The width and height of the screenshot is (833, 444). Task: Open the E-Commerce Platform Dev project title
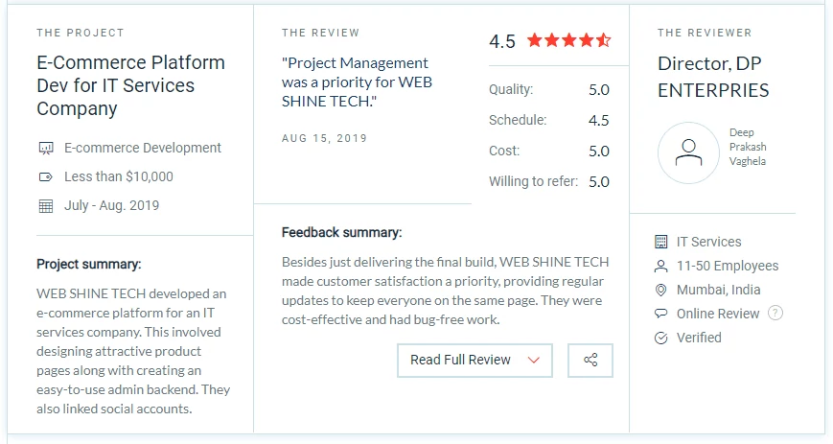tap(130, 85)
